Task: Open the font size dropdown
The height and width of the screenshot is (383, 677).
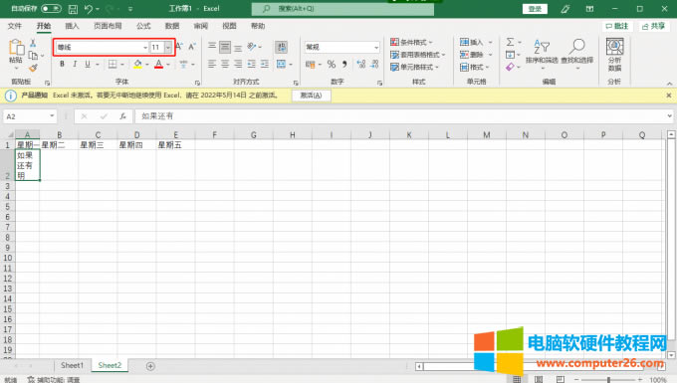Action: tap(168, 47)
